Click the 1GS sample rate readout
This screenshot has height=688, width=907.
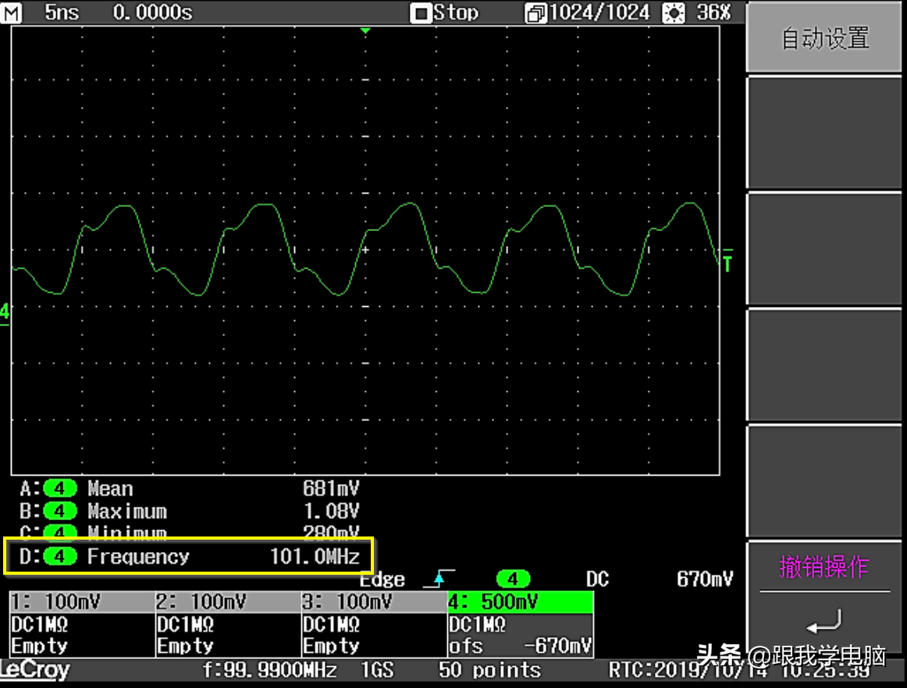coord(377,670)
